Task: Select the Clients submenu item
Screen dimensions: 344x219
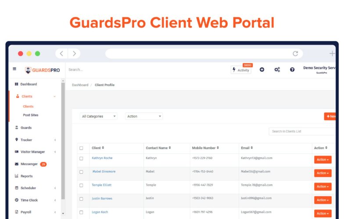Action: (x=28, y=106)
